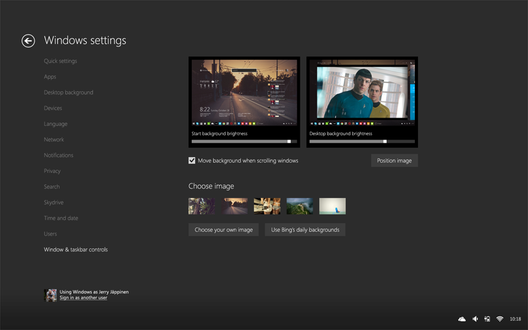Open Devices settings section
The width and height of the screenshot is (528, 330).
pyautogui.click(x=53, y=108)
